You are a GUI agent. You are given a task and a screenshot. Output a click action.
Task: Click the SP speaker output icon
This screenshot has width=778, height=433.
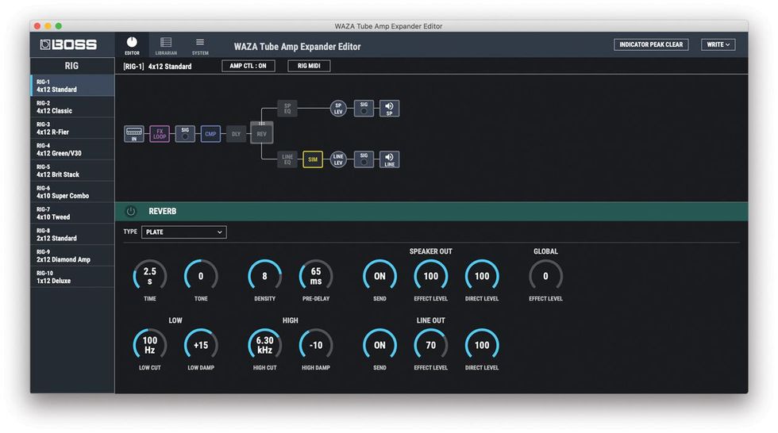[x=389, y=109]
